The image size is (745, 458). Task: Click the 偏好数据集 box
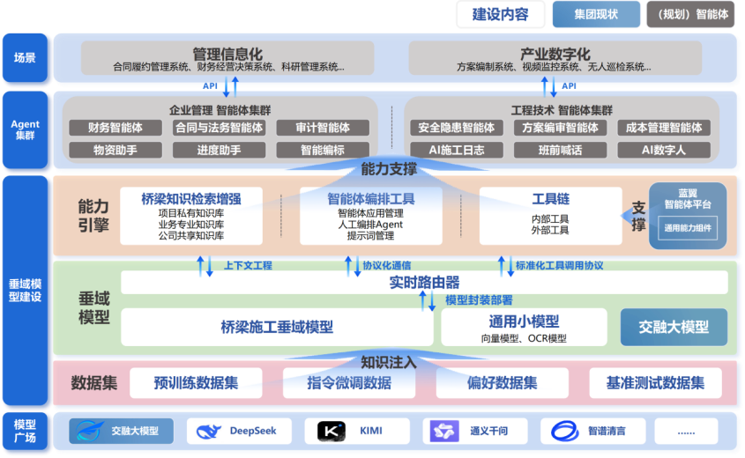(503, 382)
